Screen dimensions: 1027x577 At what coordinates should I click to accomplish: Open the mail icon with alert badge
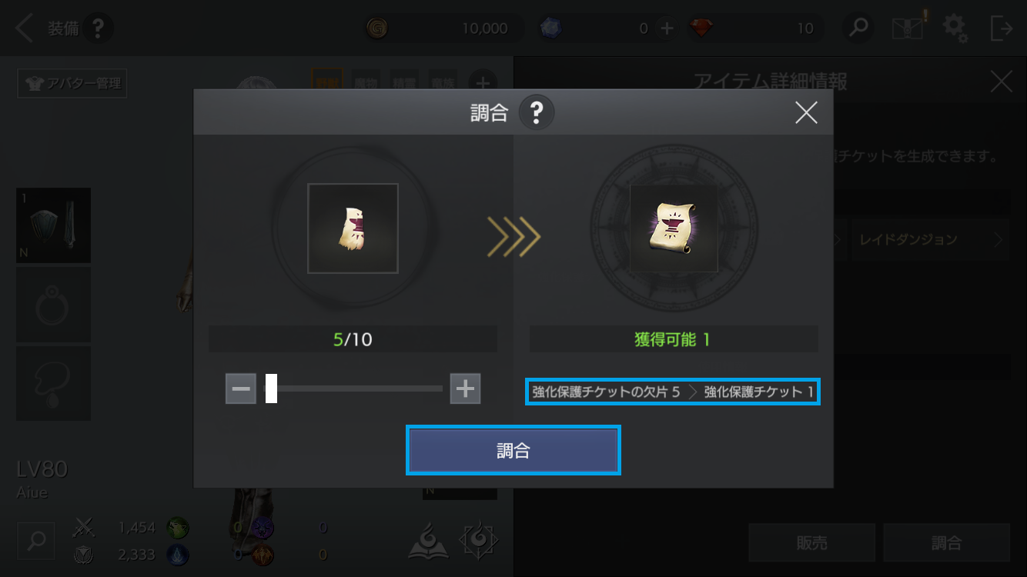pos(908,28)
